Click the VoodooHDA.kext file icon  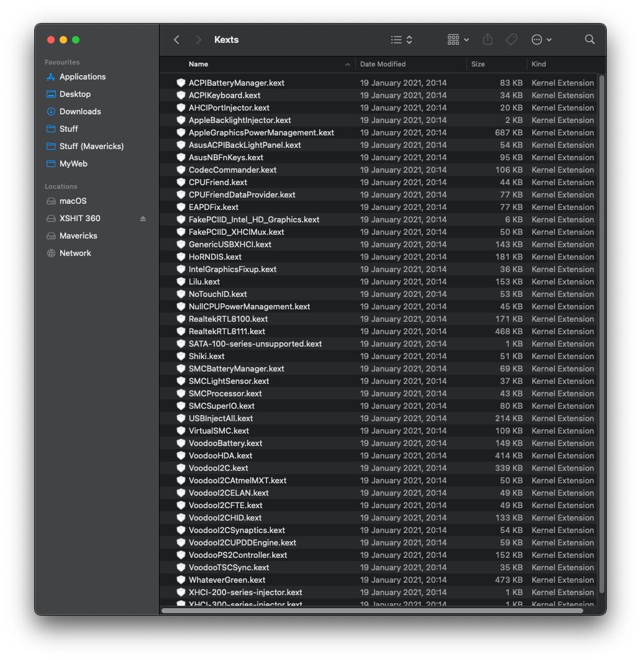[181, 455]
